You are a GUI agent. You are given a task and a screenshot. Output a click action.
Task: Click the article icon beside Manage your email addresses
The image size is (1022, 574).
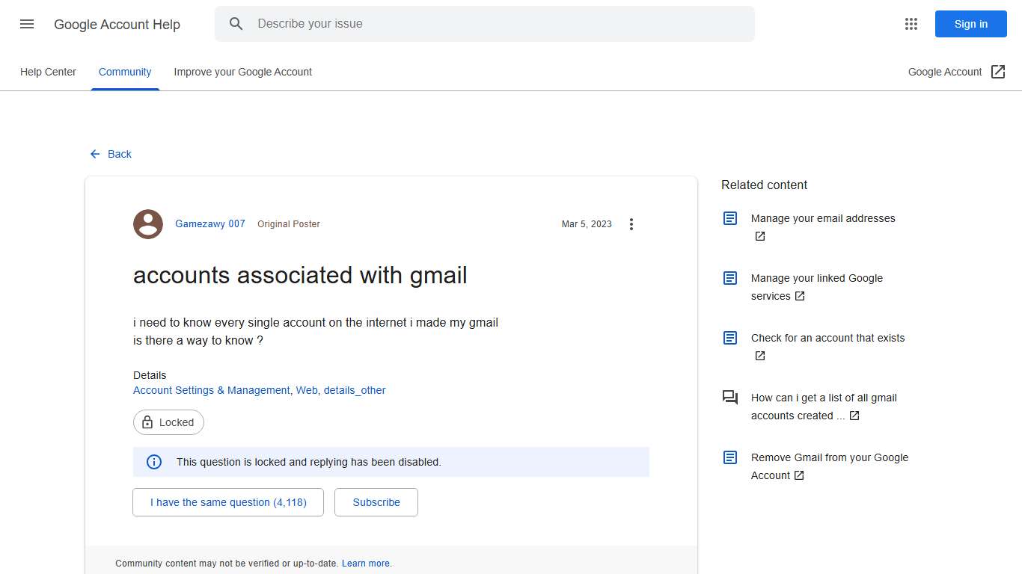[x=729, y=217]
